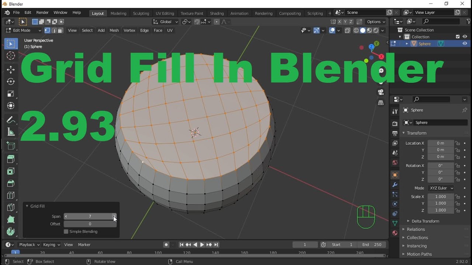Open the Modifier properties tab

pyautogui.click(x=395, y=185)
